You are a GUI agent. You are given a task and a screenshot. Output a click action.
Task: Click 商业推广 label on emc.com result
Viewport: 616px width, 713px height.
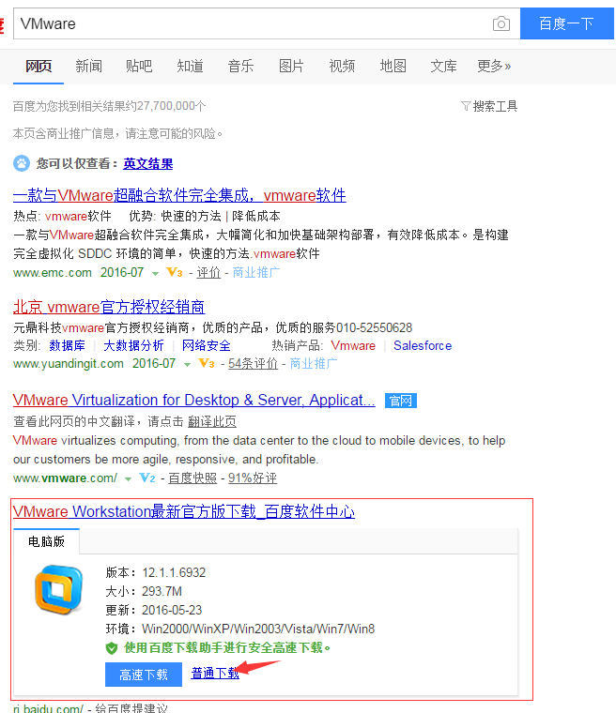[x=256, y=272]
